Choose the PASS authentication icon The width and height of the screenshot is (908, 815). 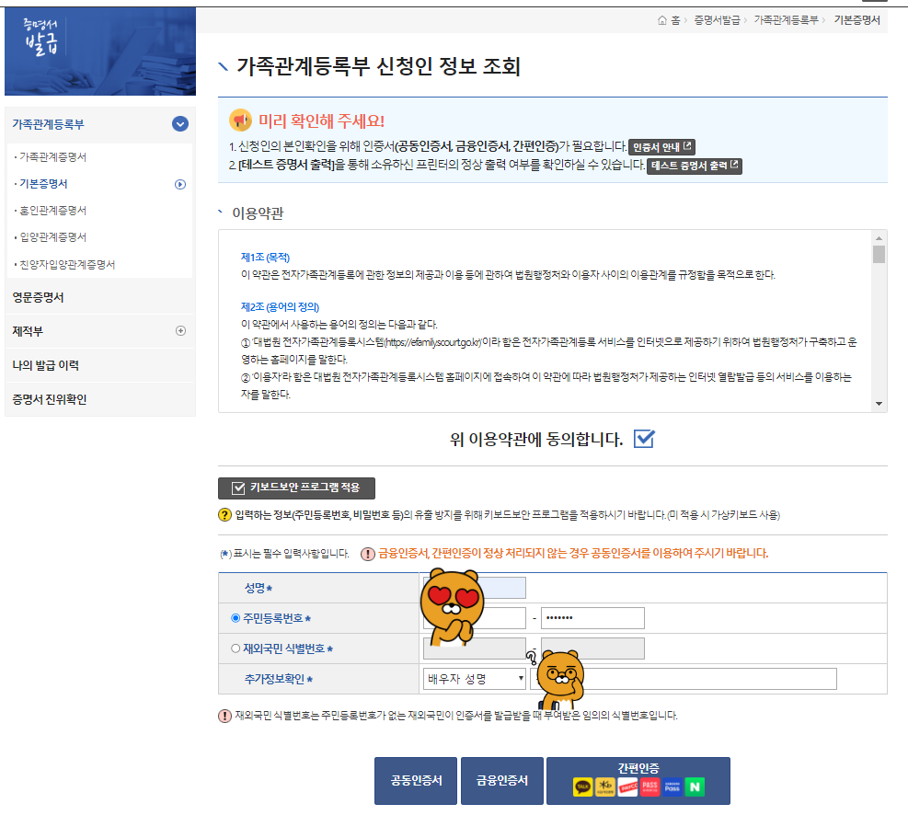(649, 786)
